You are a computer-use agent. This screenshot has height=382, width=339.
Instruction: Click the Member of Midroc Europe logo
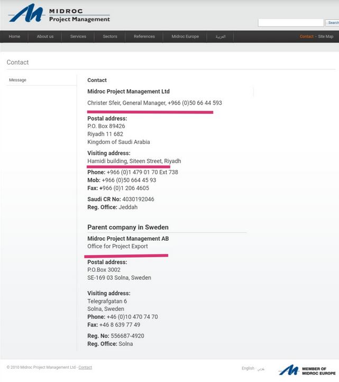(x=307, y=370)
